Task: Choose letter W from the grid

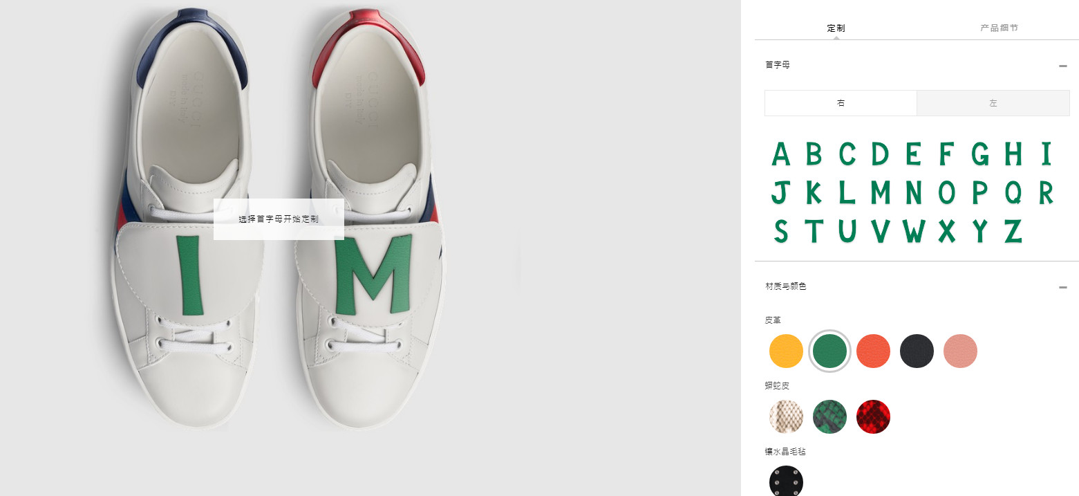Action: (x=913, y=231)
